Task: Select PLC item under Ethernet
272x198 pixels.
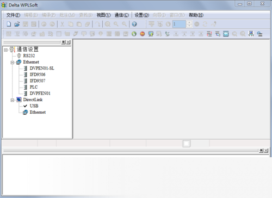Action: click(x=34, y=87)
